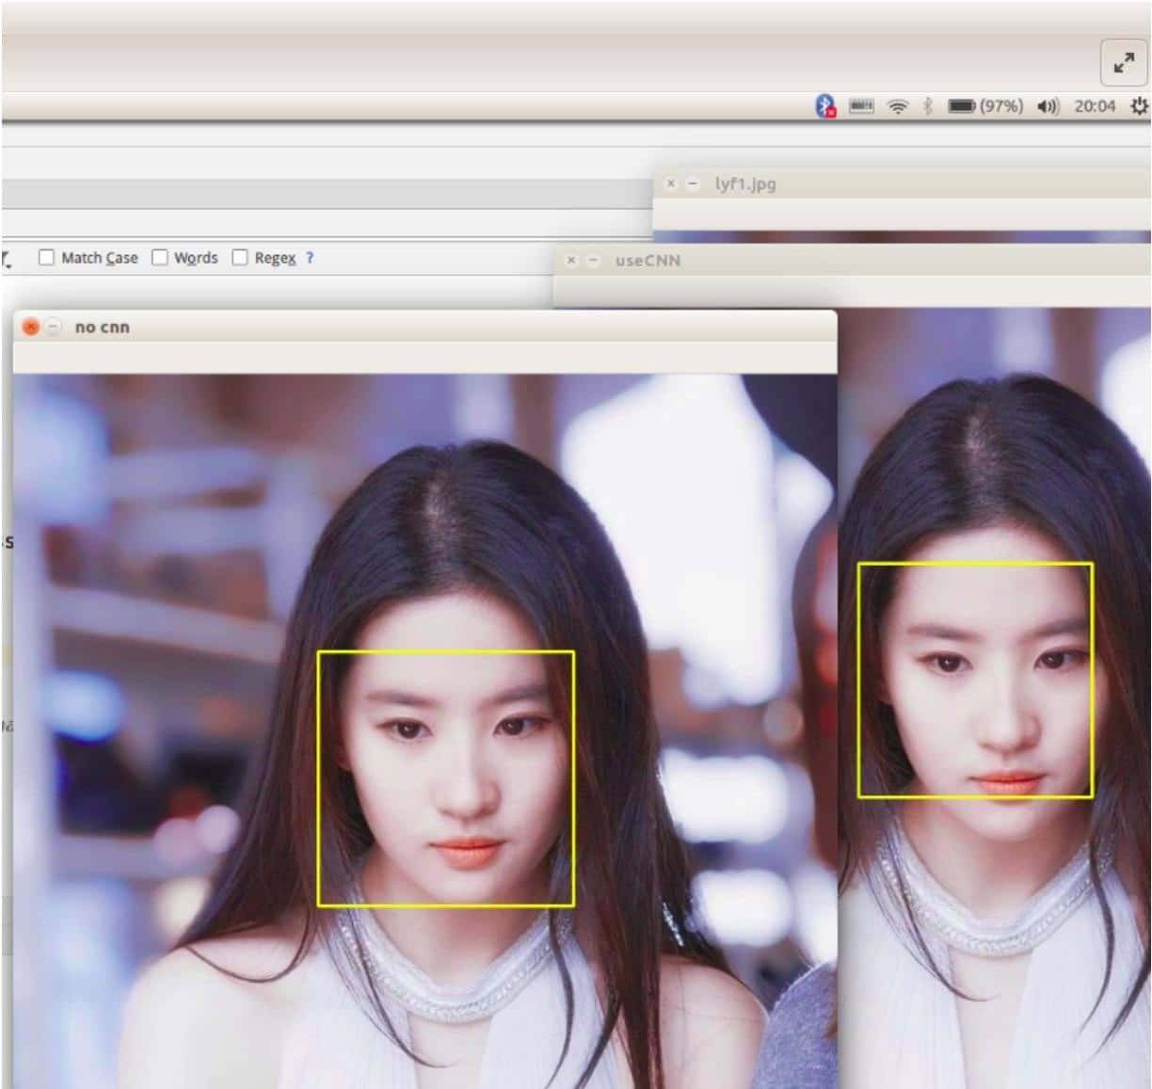Screen dimensions: 1152x1089
Task: Expand the search filter dropdown arrow
Action: click(8, 259)
